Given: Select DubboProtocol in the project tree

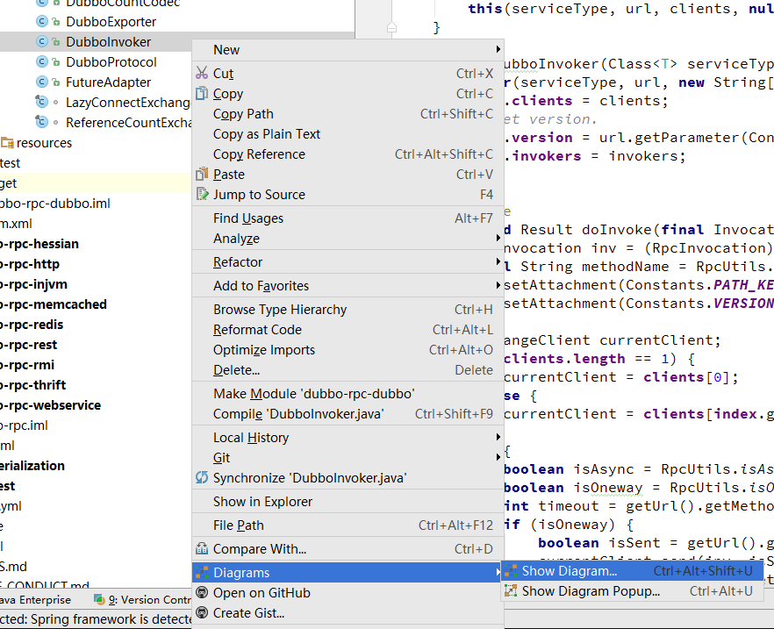Looking at the screenshot, I should point(111,62).
